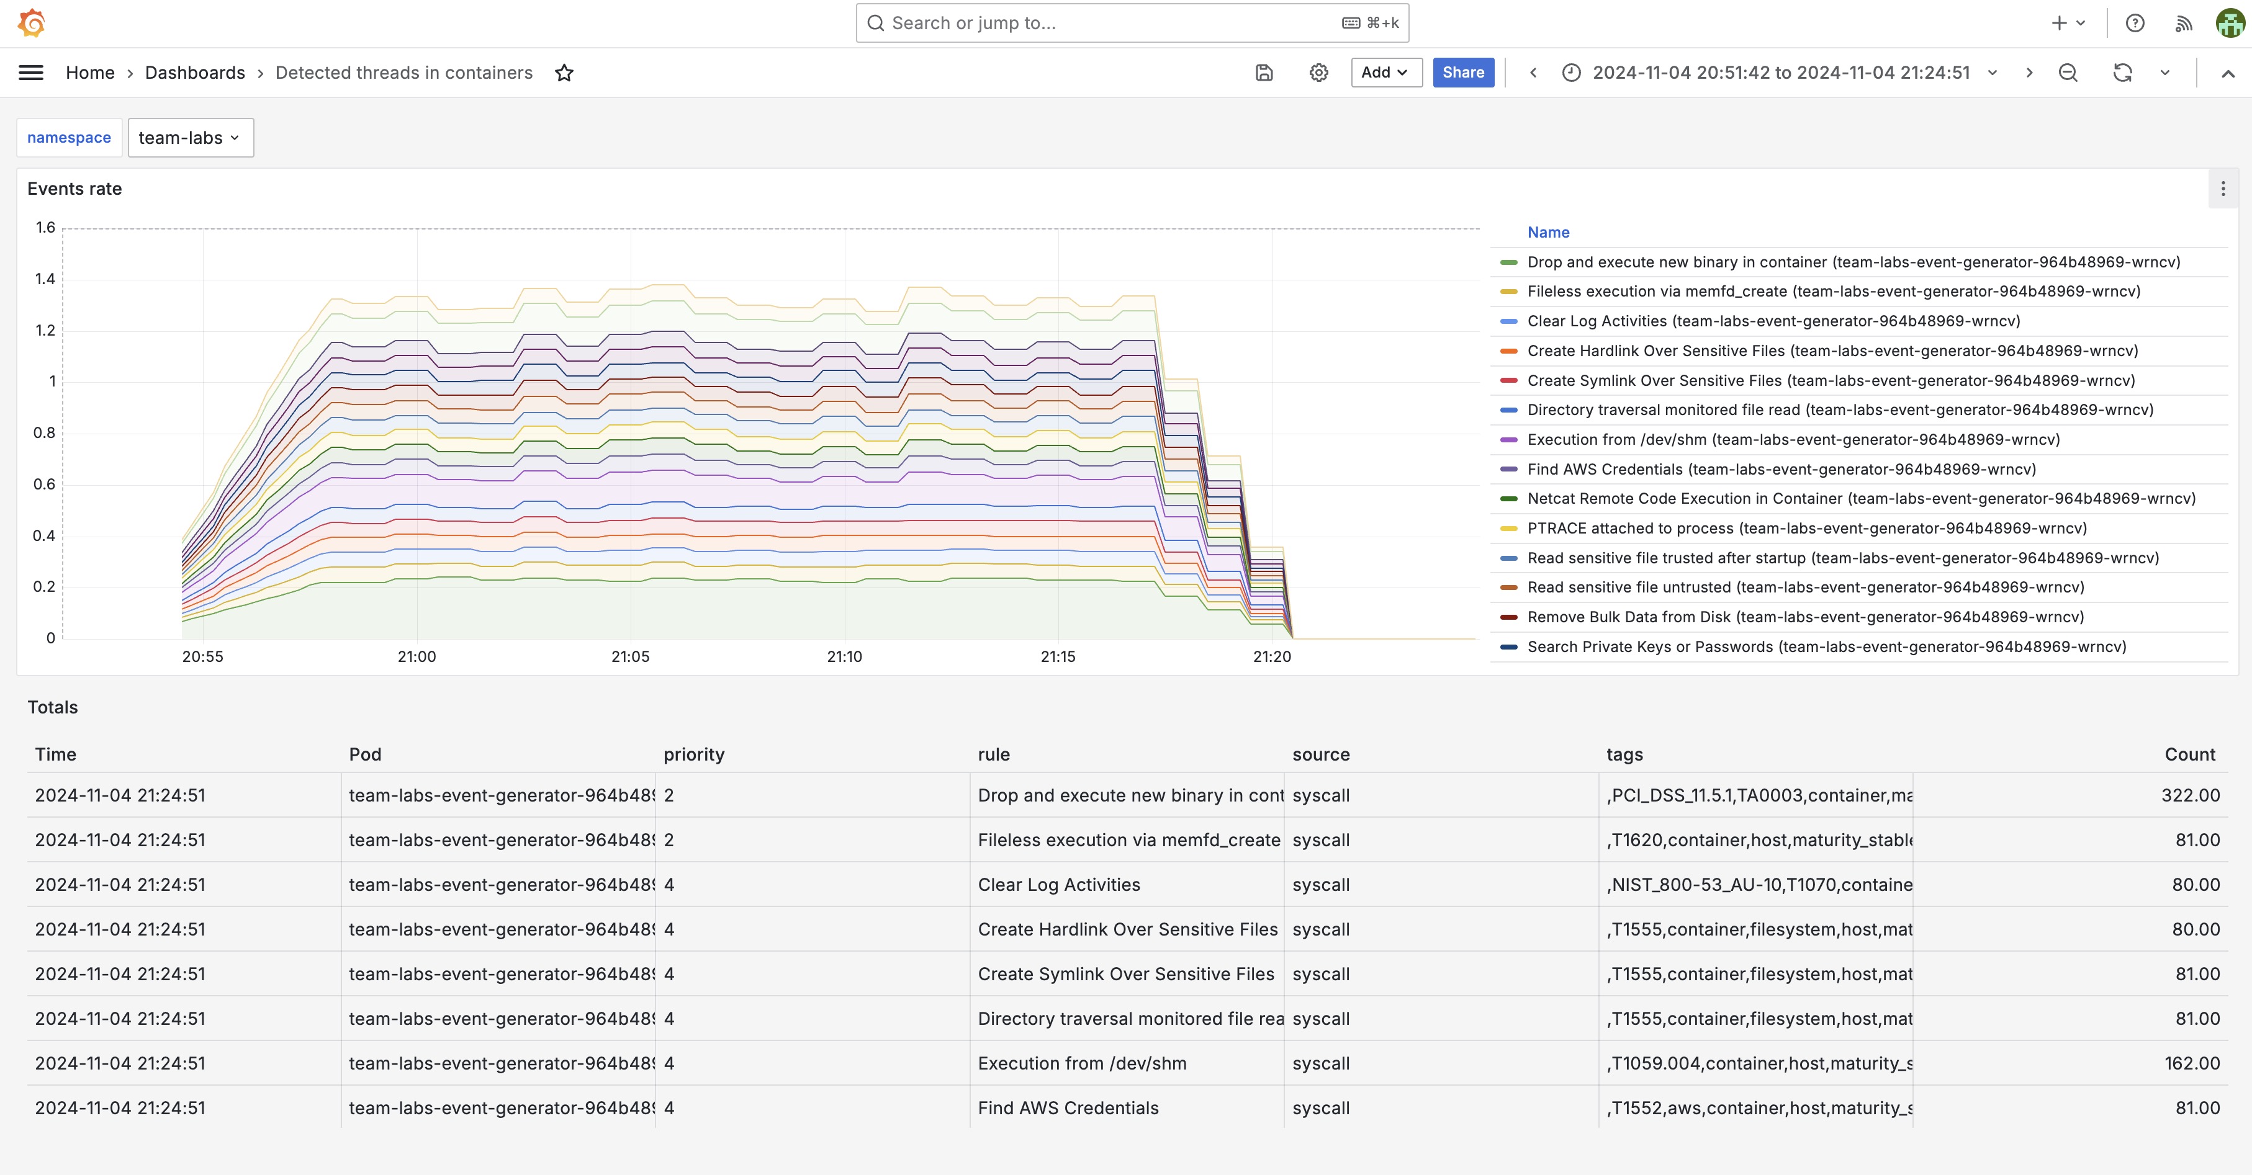Toggle the Clear Log Activities legend series

1598,321
